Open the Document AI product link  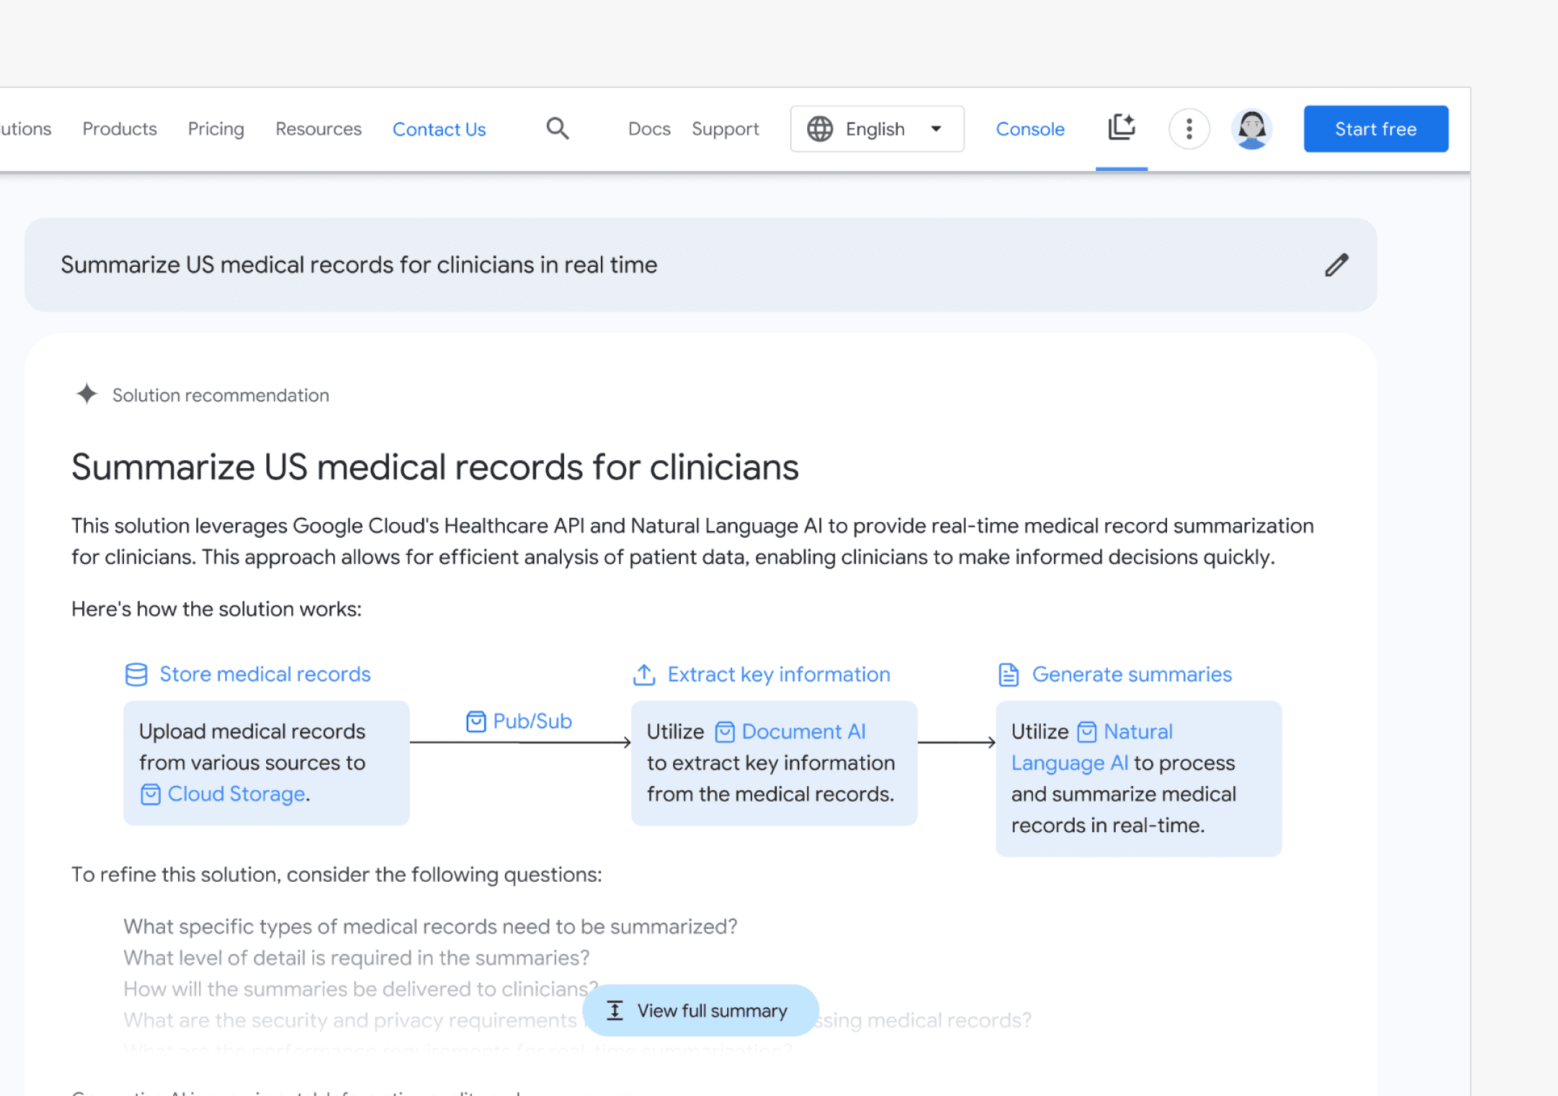pyautogui.click(x=803, y=731)
